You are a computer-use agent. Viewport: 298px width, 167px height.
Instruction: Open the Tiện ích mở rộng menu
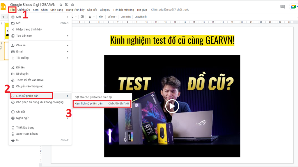tap(123, 10)
